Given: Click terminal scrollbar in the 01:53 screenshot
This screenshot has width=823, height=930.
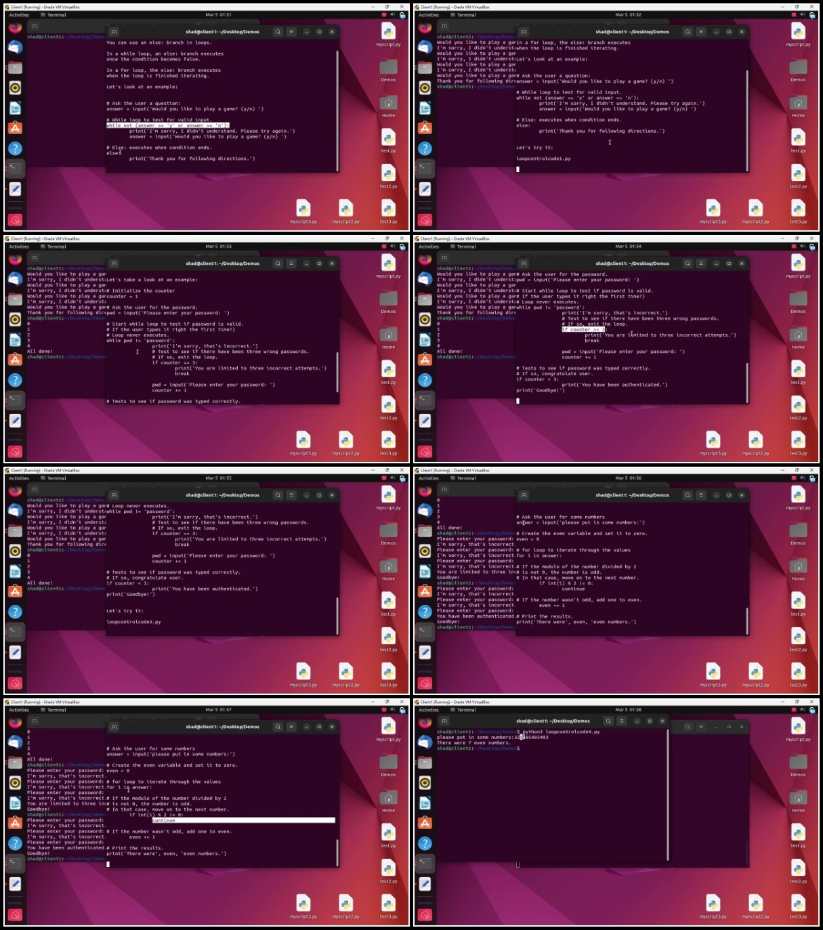Looking at the screenshot, I should coord(337,372).
